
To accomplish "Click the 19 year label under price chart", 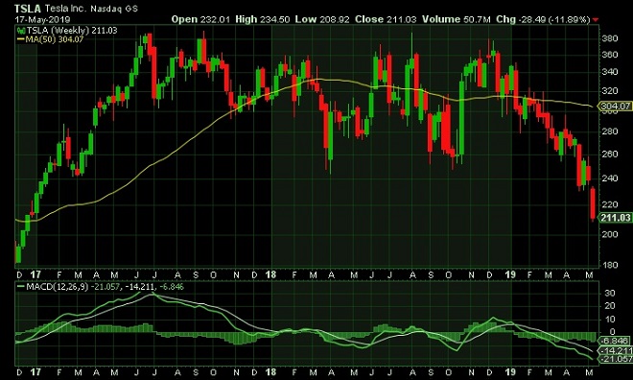I will (510, 274).
